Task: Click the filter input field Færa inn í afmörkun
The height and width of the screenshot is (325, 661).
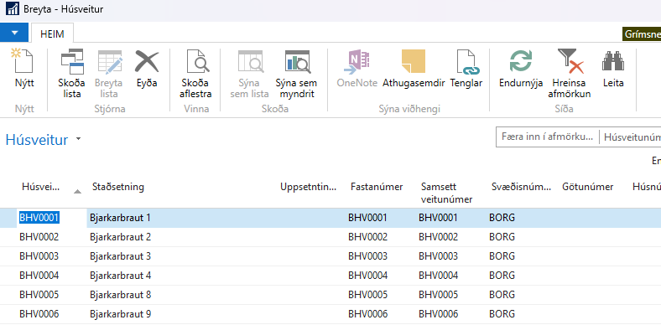Action: pos(548,137)
